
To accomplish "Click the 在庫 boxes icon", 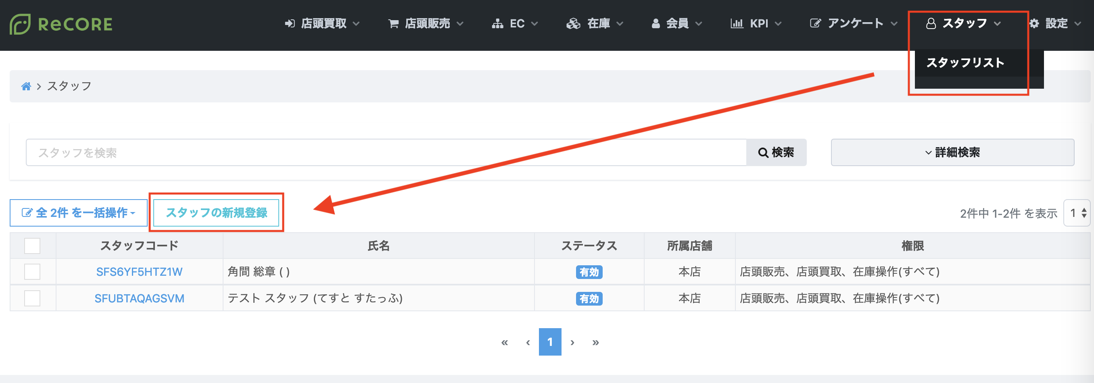I will pyautogui.click(x=573, y=24).
